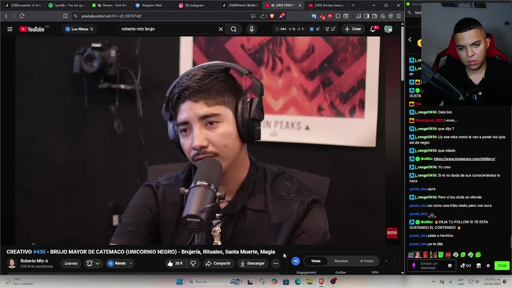Screen dimensions: 512x288
Task: Collapse the Kick chat with the arrow
Action: coord(410,40)
